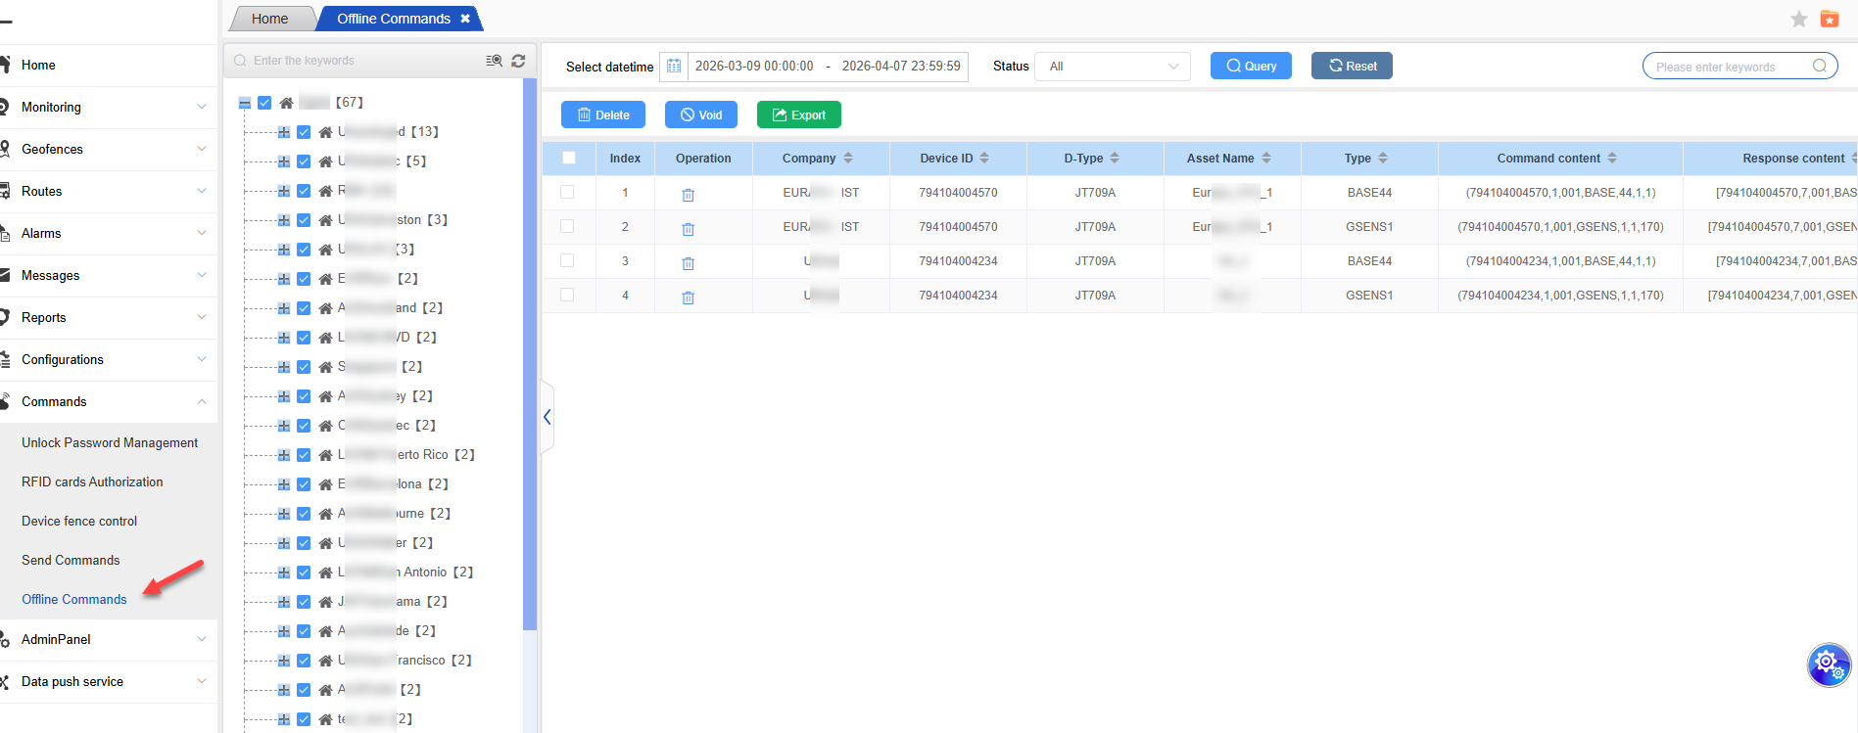This screenshot has width=1858, height=733.
Task: Check the checkbox for row 2
Action: pyautogui.click(x=567, y=226)
